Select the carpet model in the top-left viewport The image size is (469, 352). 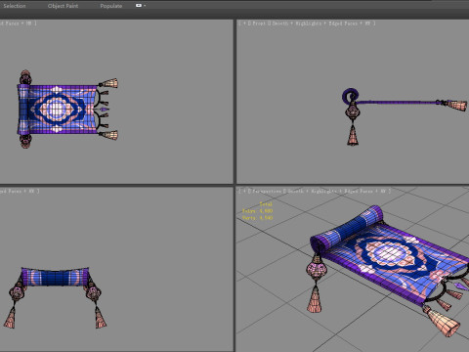[x=58, y=110]
